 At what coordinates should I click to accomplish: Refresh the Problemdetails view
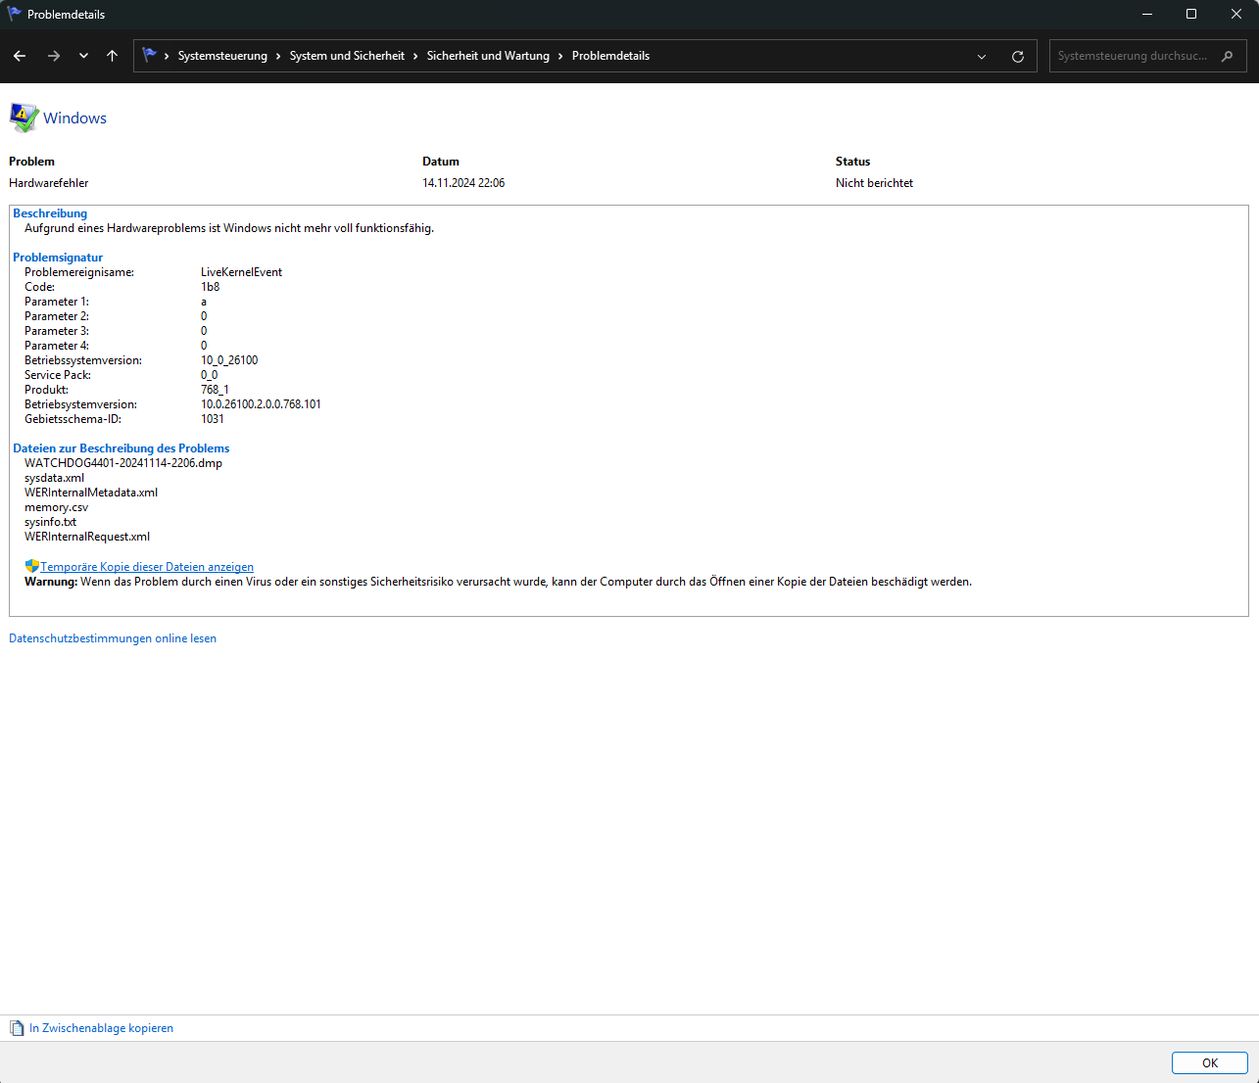(1018, 57)
